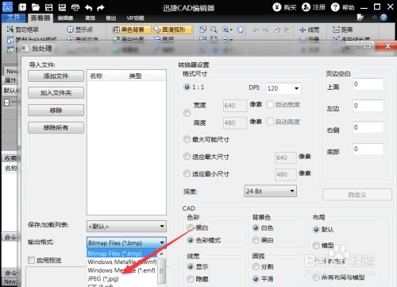
Task: Click the 名称 column header in file list
Action: point(96,76)
